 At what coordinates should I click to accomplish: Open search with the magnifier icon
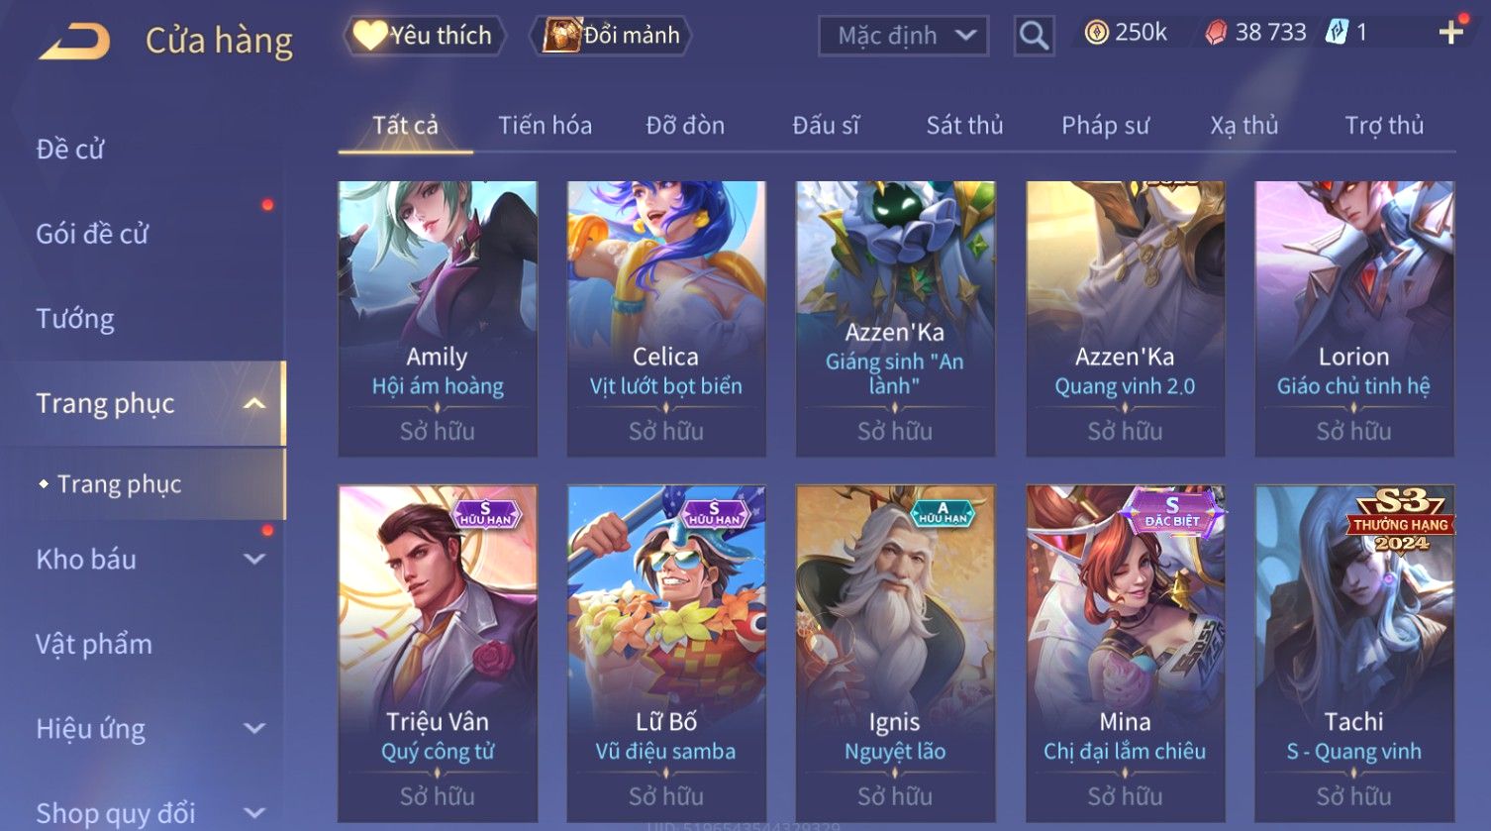(1034, 36)
